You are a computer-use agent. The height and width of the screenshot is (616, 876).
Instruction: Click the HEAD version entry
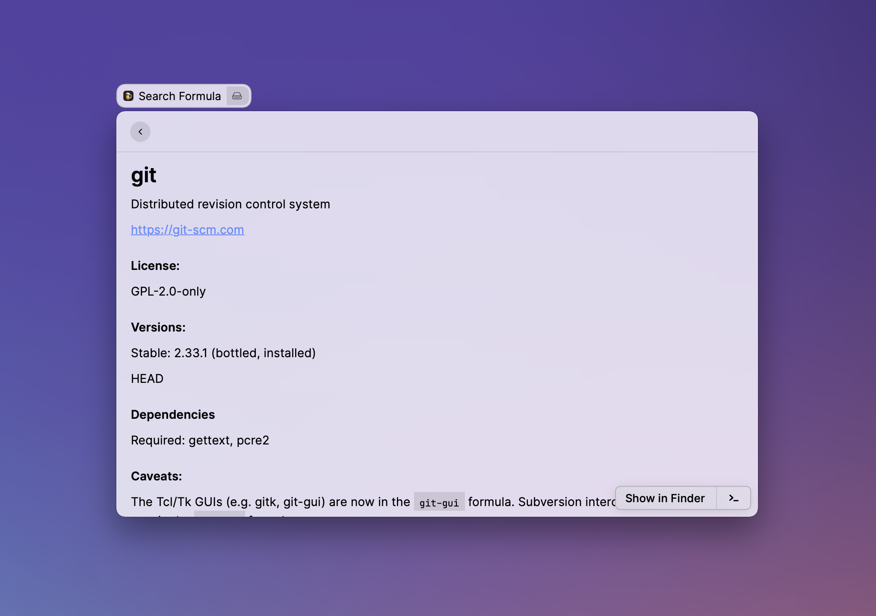click(x=147, y=379)
